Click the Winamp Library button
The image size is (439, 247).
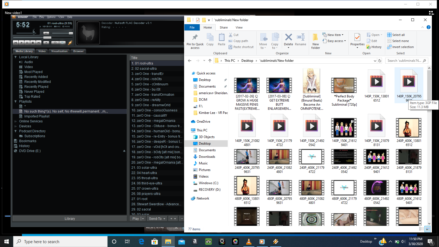click(x=70, y=219)
